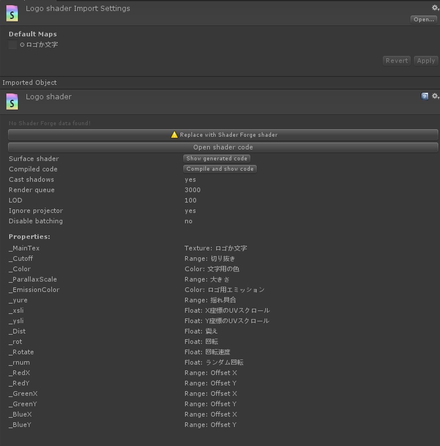Select the Compiled code label
The height and width of the screenshot is (446, 440).
[x=33, y=169]
